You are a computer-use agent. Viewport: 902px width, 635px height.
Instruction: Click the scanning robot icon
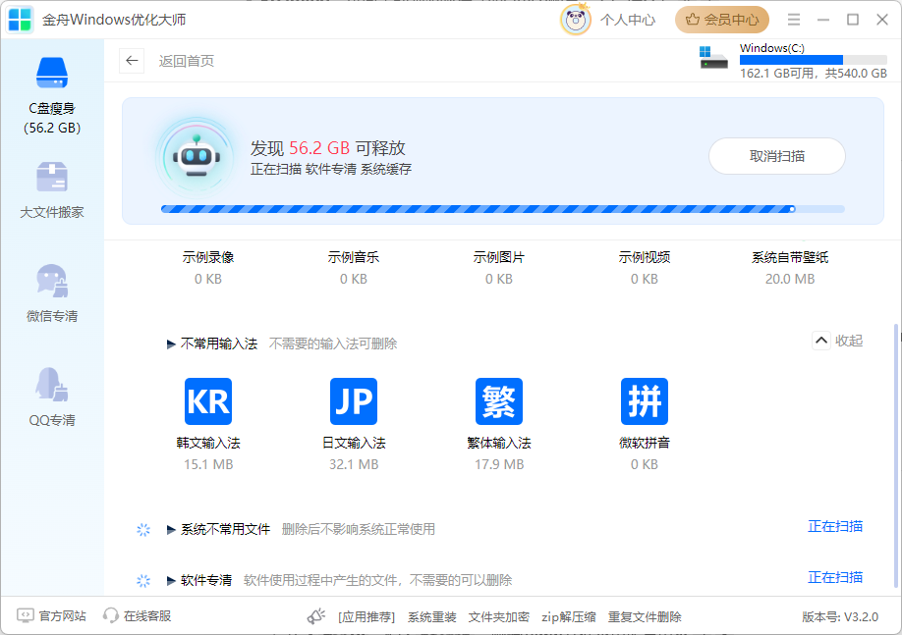coord(197,156)
